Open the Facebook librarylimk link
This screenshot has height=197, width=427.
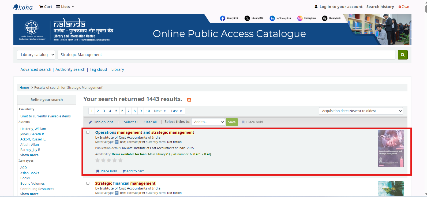point(223,18)
